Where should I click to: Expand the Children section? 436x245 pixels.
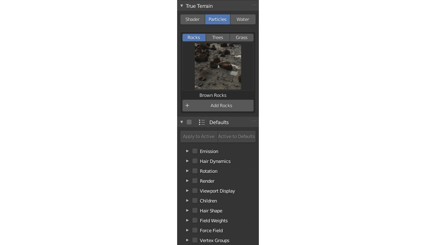187,200
